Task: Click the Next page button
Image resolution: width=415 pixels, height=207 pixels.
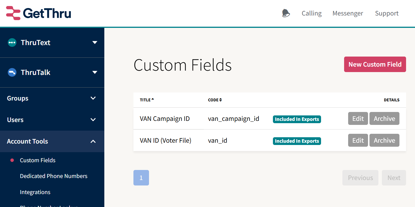Action: click(x=394, y=178)
